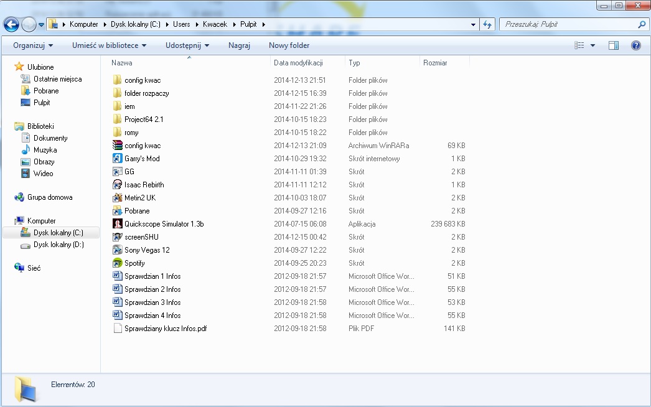
Task: Select Sieć in the navigation pane
Action: tap(34, 268)
